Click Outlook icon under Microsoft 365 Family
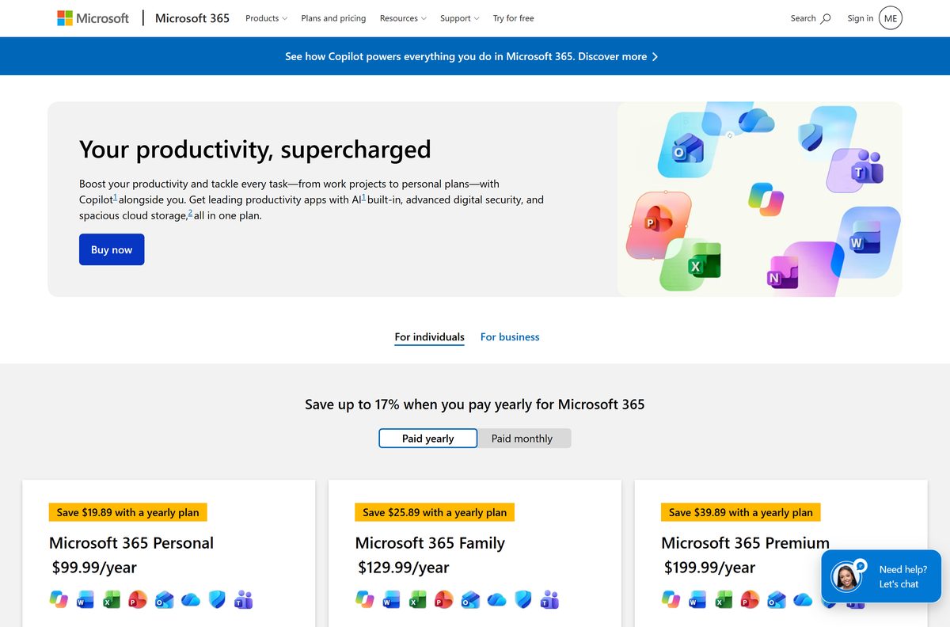The image size is (950, 627). coord(470,599)
